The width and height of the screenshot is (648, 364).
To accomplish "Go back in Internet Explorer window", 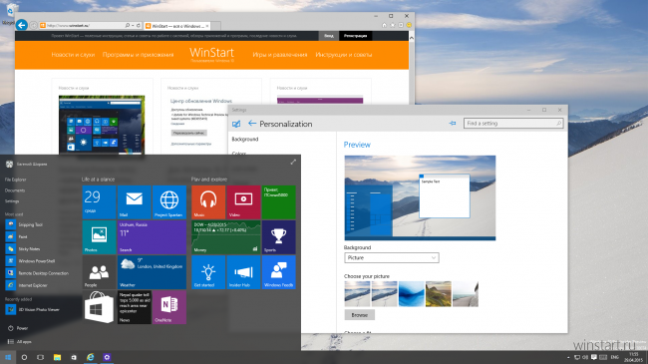I will (x=22, y=25).
